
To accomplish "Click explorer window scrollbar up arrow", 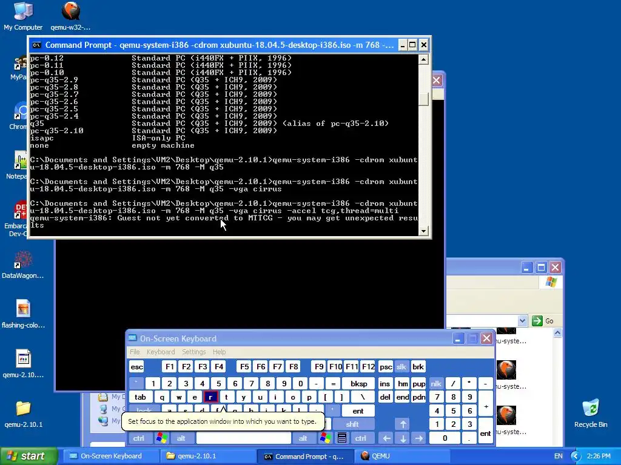I will click(x=558, y=333).
